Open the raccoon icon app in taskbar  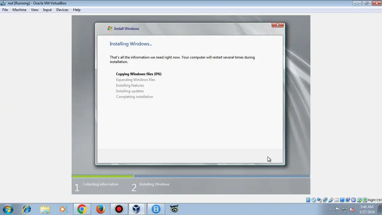coord(174,209)
